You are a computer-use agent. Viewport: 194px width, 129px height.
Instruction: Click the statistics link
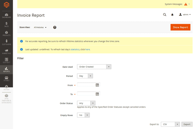click(x=75, y=49)
